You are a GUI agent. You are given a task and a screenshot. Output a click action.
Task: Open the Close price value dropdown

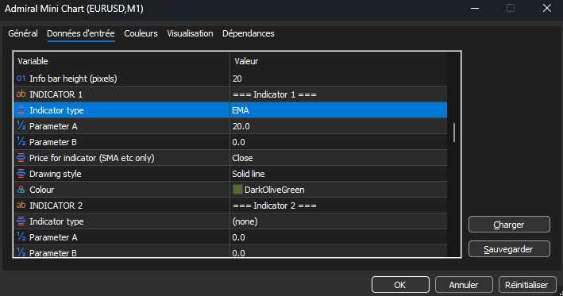click(x=338, y=158)
